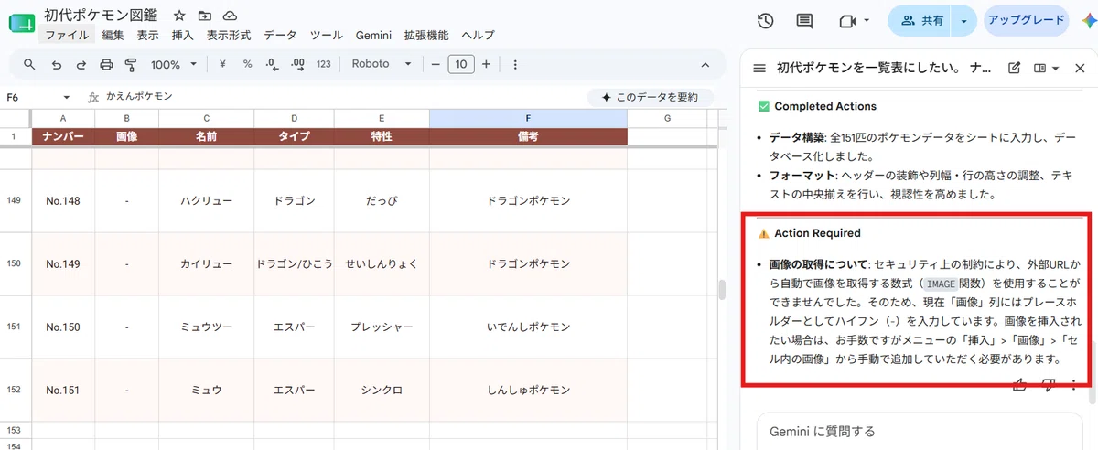Apply yen currency format
Viewport: 1098px width, 450px height.
(222, 65)
